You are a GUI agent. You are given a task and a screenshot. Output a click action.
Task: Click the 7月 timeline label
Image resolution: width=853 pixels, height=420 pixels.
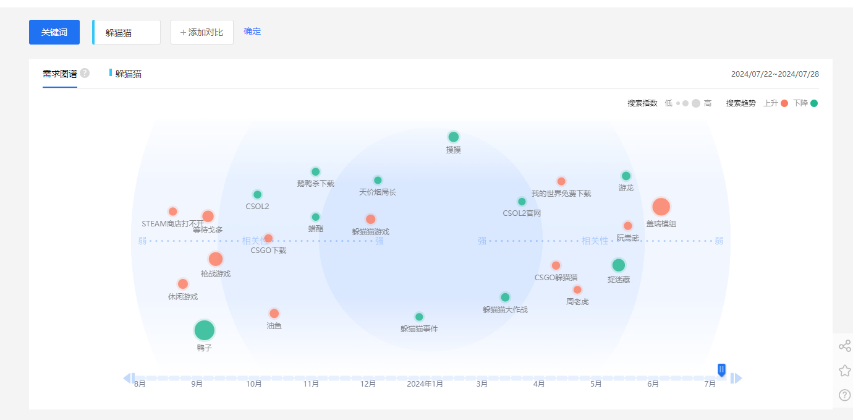pos(710,384)
